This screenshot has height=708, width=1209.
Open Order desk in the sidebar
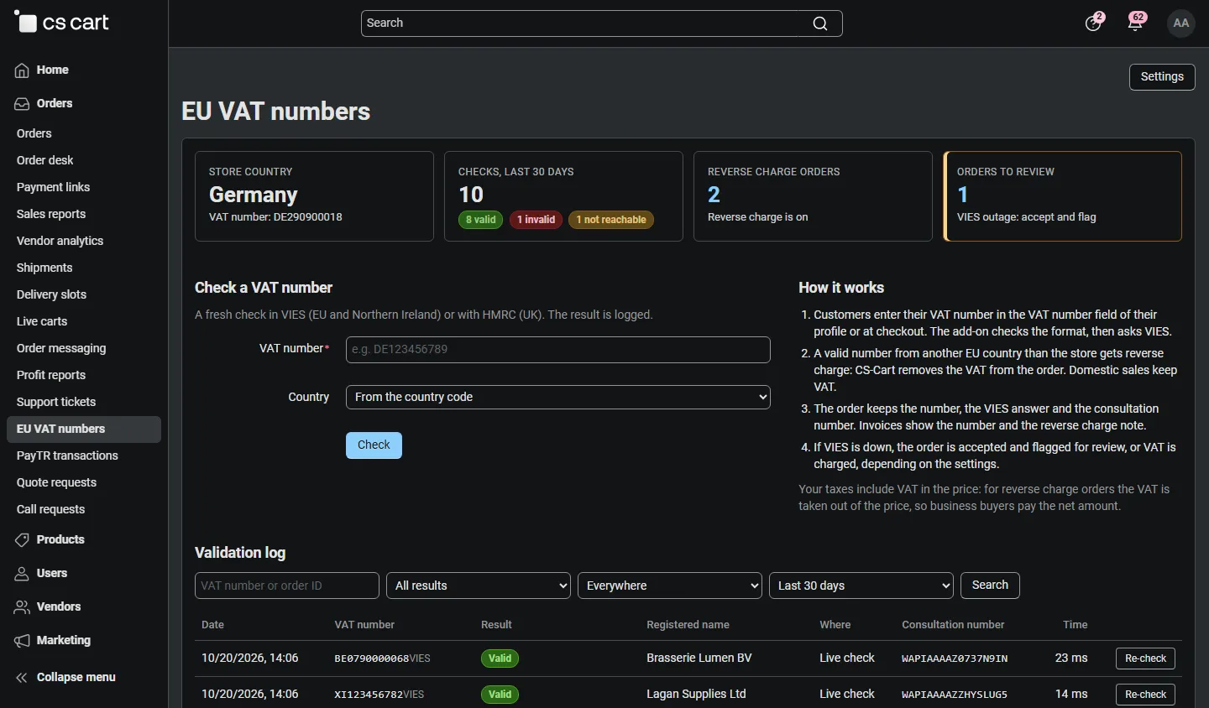(x=45, y=160)
